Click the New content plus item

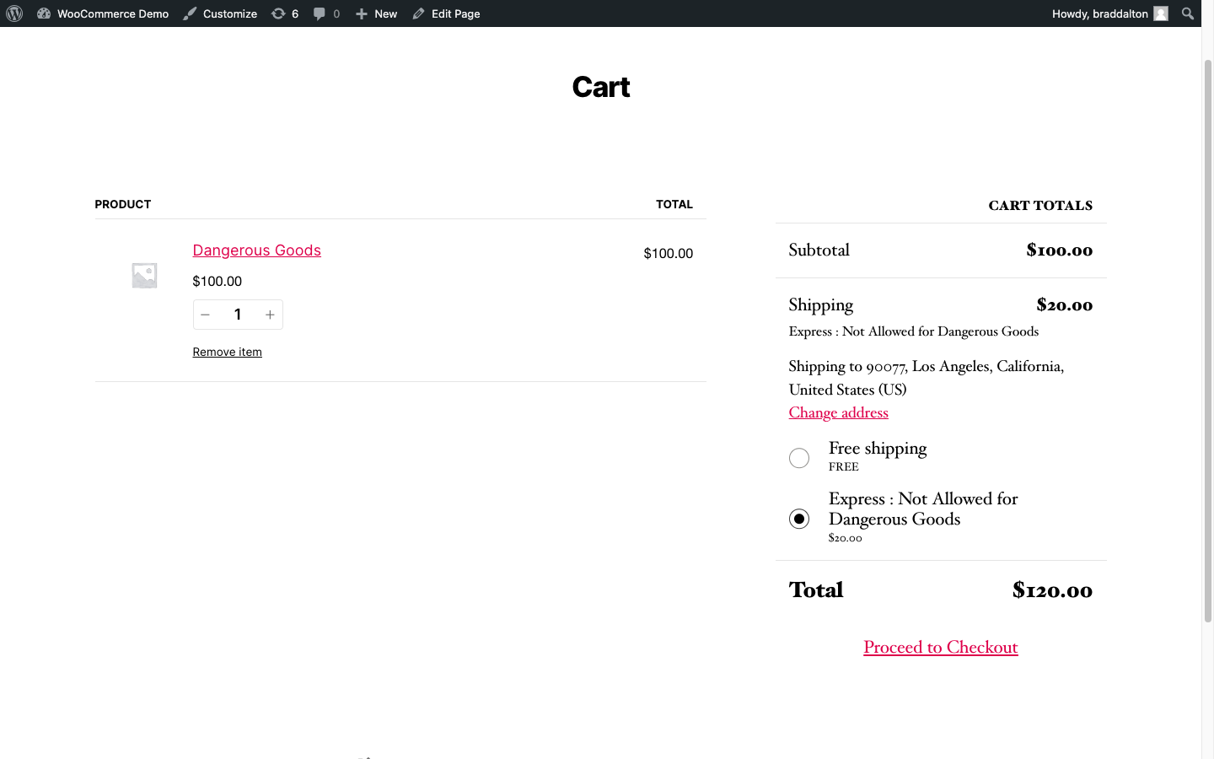coord(376,13)
